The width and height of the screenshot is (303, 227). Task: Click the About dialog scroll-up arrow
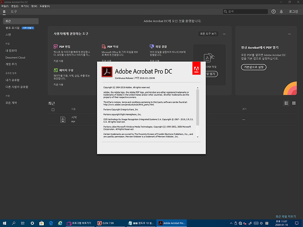coord(197,88)
